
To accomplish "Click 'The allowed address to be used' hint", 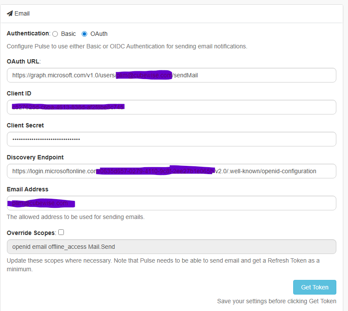I will (76, 217).
